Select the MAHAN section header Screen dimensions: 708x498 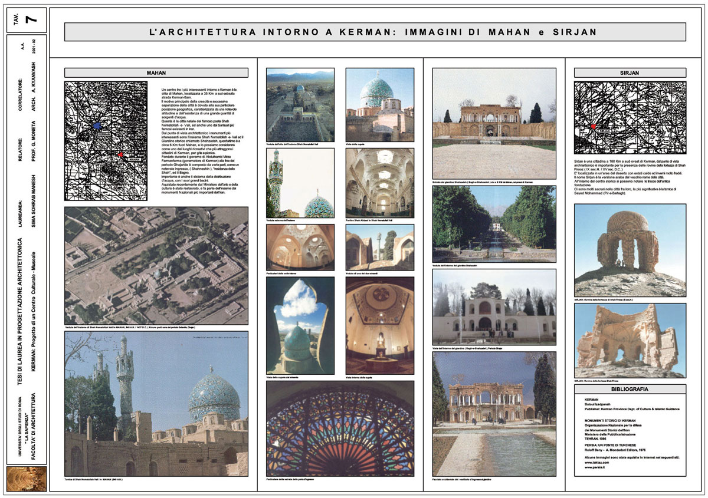(x=156, y=74)
